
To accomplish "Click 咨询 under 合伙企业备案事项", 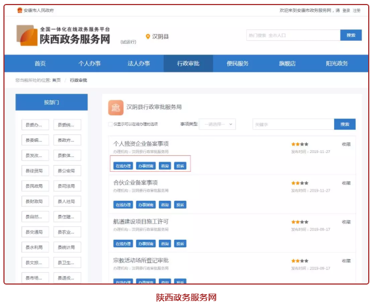I will [x=165, y=205].
